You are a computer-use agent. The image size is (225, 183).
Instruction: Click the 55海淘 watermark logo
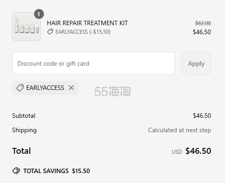[x=112, y=91]
